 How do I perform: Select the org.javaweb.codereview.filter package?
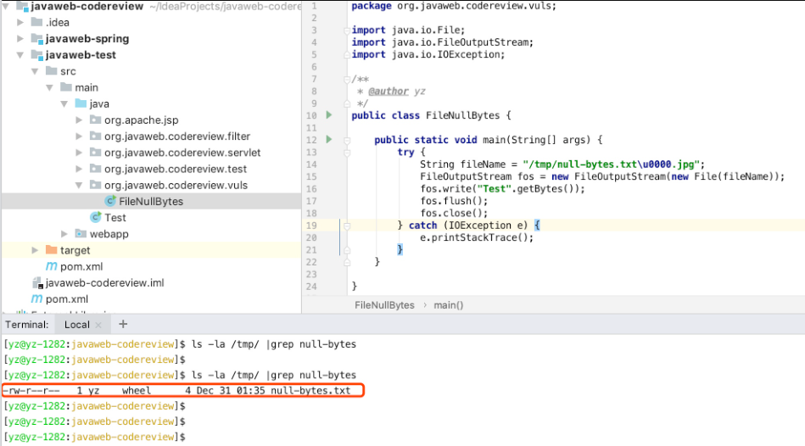click(x=177, y=137)
